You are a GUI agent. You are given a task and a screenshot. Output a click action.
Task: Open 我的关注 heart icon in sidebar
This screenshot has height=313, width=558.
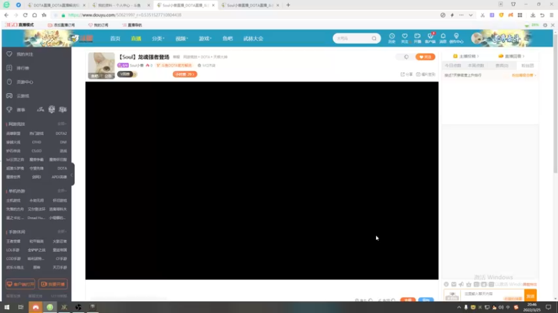click(9, 54)
